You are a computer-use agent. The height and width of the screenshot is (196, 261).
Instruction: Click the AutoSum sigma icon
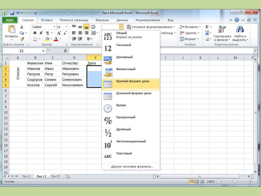[207, 27]
